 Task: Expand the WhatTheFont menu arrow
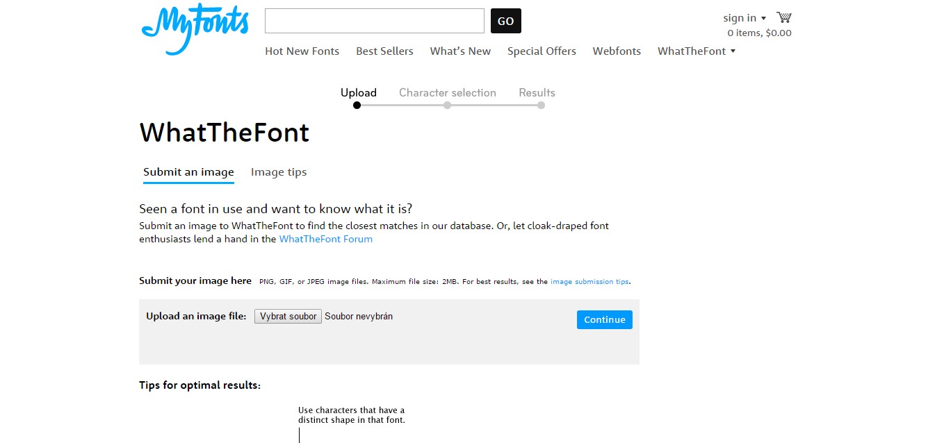click(x=733, y=51)
